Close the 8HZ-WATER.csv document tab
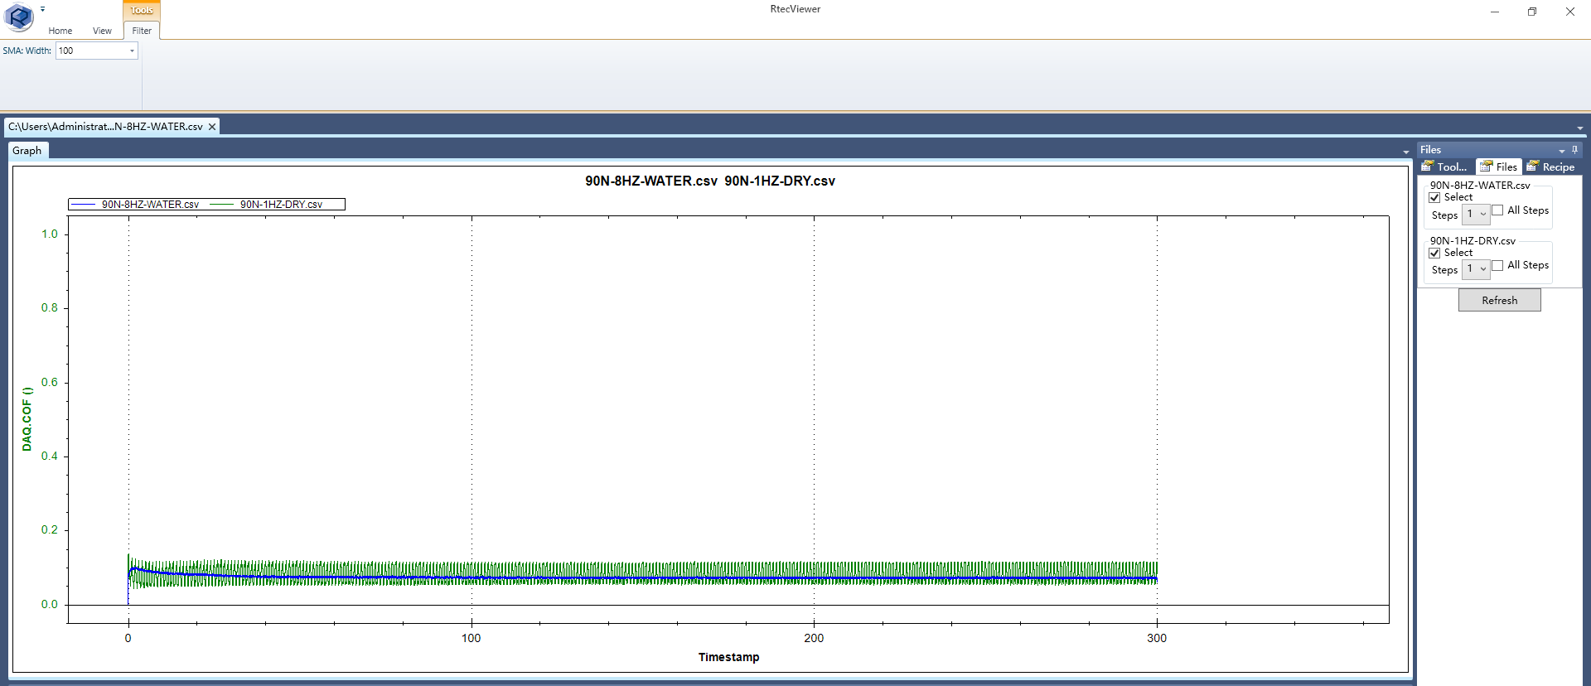 [x=212, y=127]
